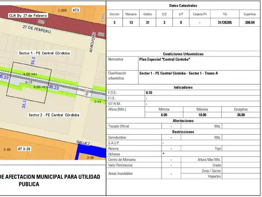Select the "F.O.S.:" label
The height and width of the screenshot is (197, 262).
pyautogui.click(x=112, y=92)
